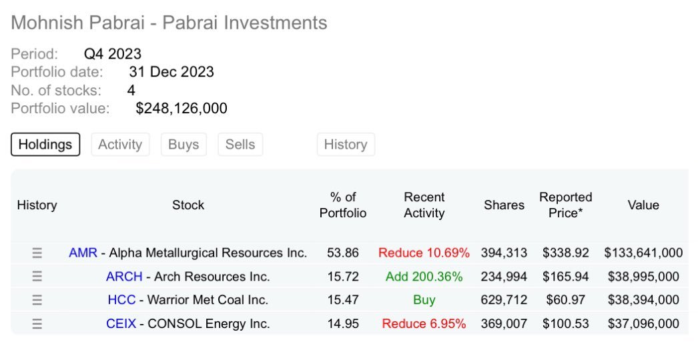698x344 pixels.
Task: Click the 14.95 portfolio percentage
Action: [x=343, y=323]
